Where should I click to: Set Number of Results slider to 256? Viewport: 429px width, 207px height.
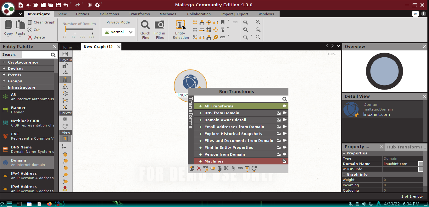[x=82, y=29]
